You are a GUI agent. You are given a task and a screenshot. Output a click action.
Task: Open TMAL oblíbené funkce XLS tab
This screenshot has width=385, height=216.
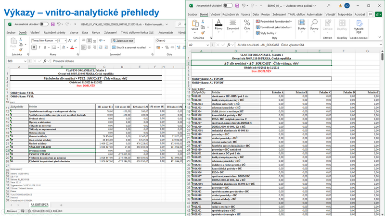click(x=137, y=32)
